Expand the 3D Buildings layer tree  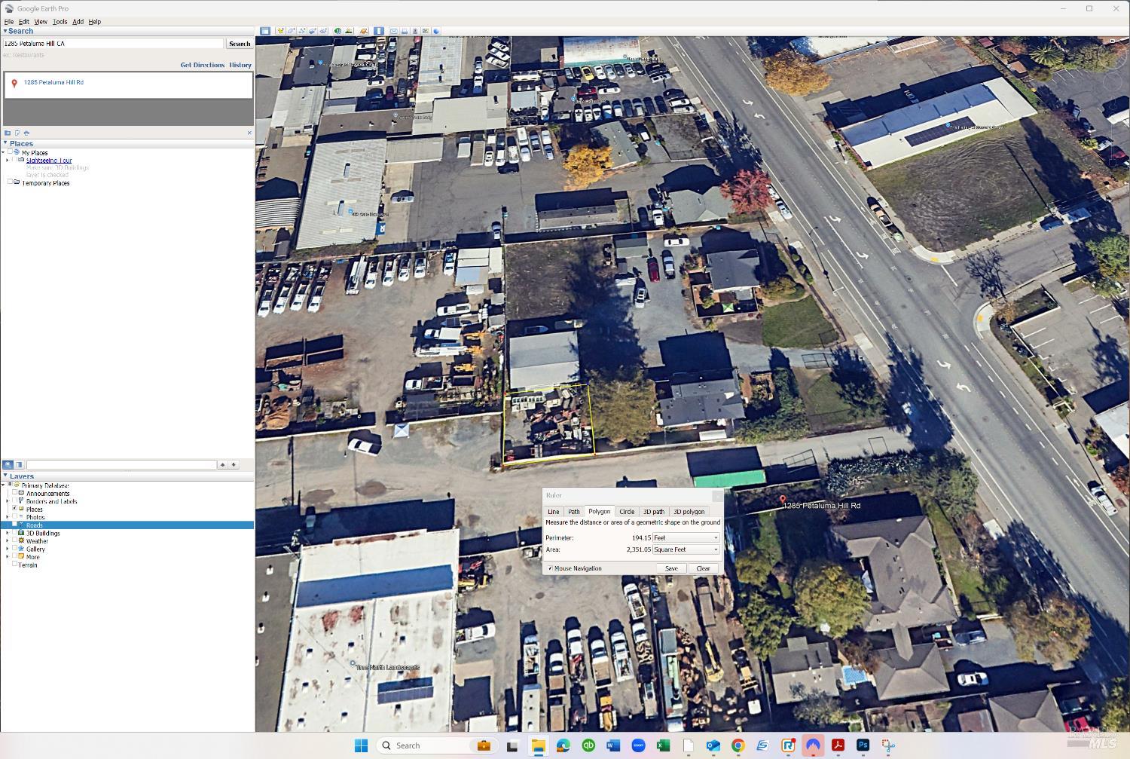8,533
